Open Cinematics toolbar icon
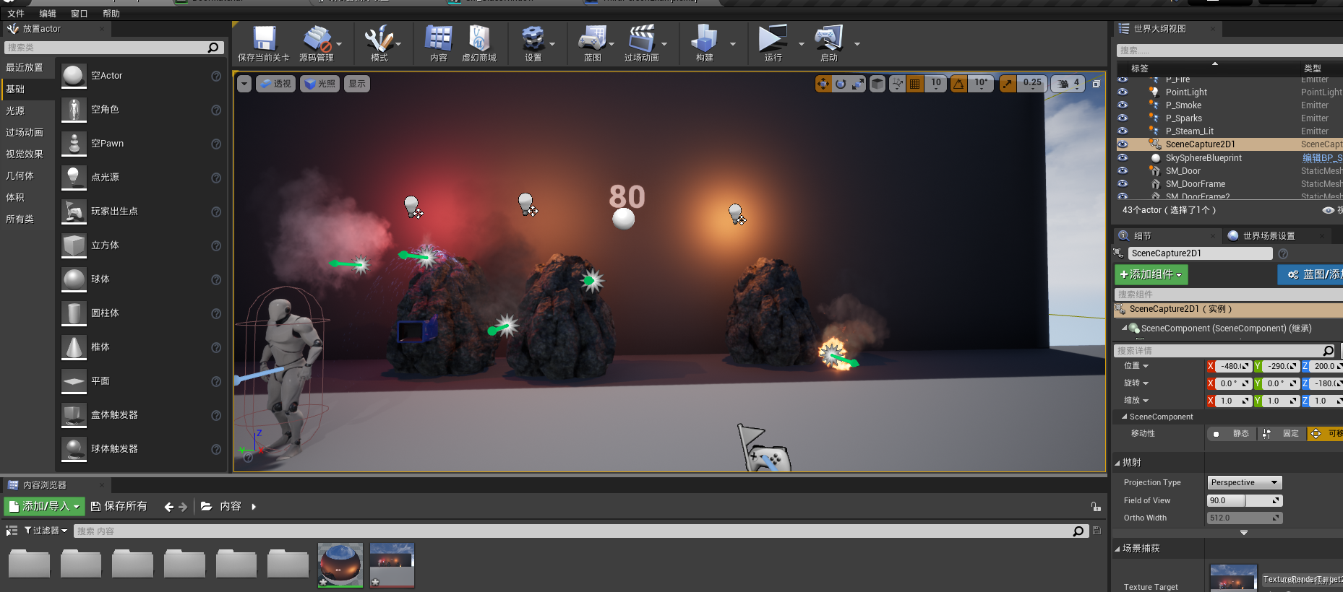 [x=641, y=38]
